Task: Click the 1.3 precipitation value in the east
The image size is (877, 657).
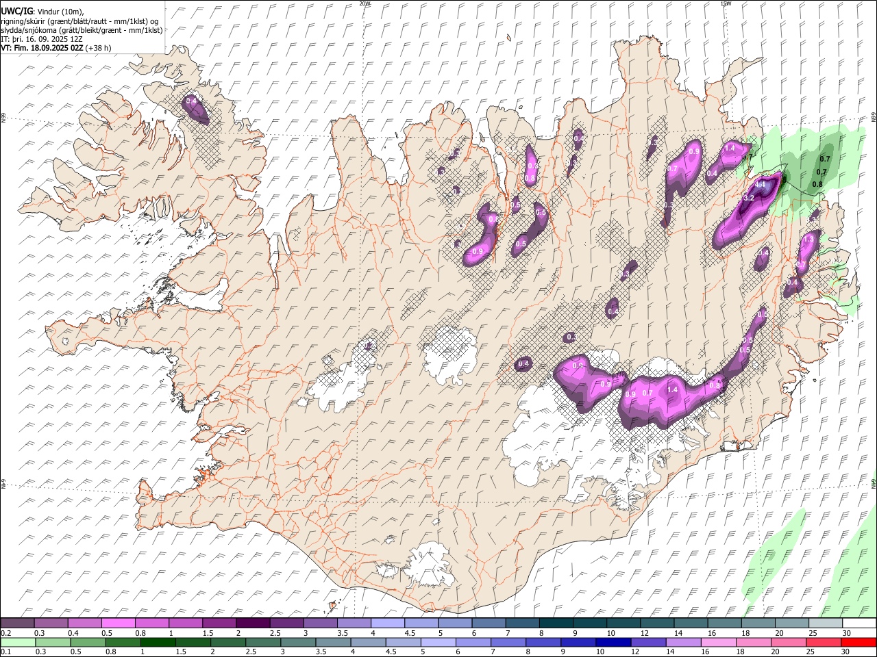Action: pos(808,240)
